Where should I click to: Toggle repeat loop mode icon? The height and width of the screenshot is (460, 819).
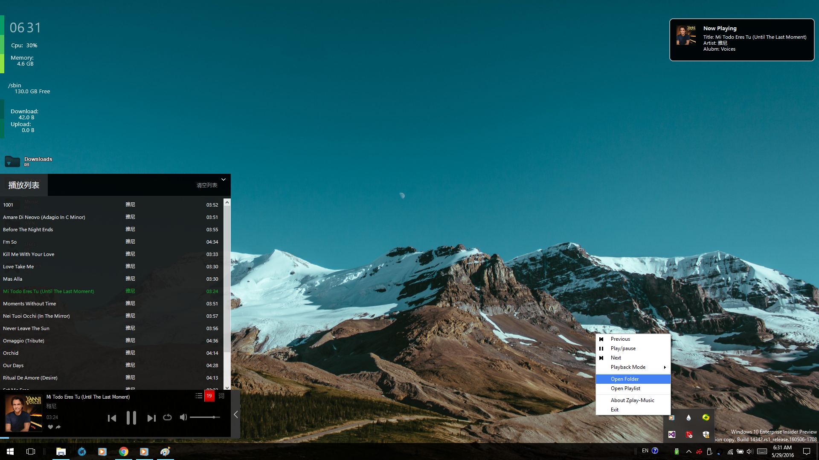click(x=167, y=417)
